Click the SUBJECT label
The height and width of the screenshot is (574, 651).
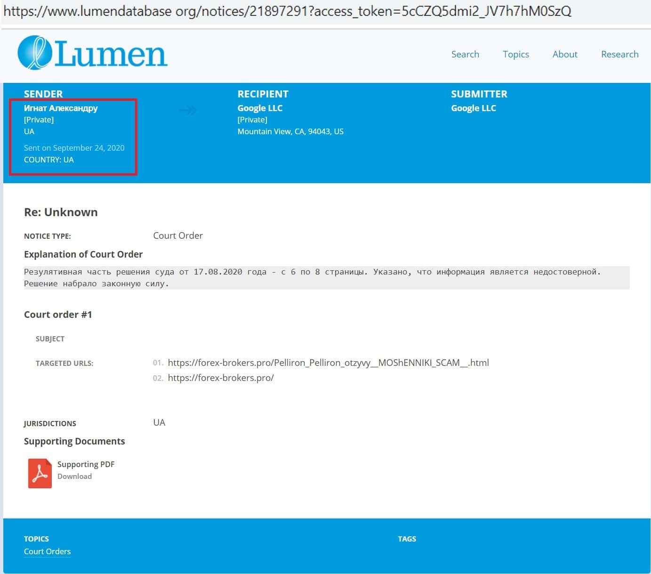pos(50,339)
